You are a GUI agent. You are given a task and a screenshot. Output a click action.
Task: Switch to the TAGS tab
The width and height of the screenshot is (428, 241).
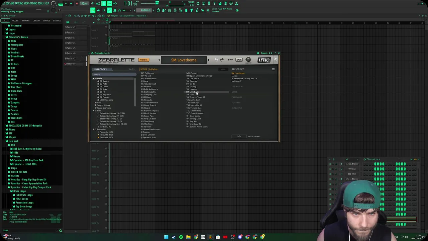[x=131, y=69]
